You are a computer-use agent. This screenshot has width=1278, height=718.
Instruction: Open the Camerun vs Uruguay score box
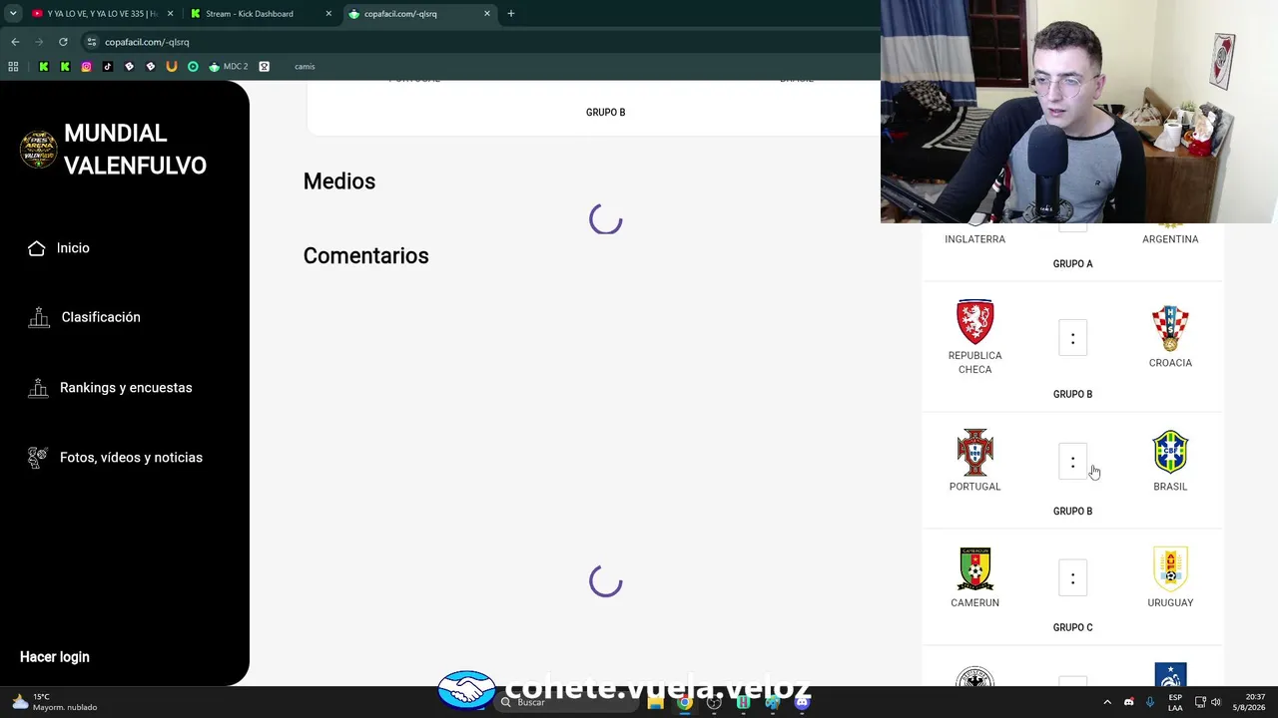(1073, 578)
